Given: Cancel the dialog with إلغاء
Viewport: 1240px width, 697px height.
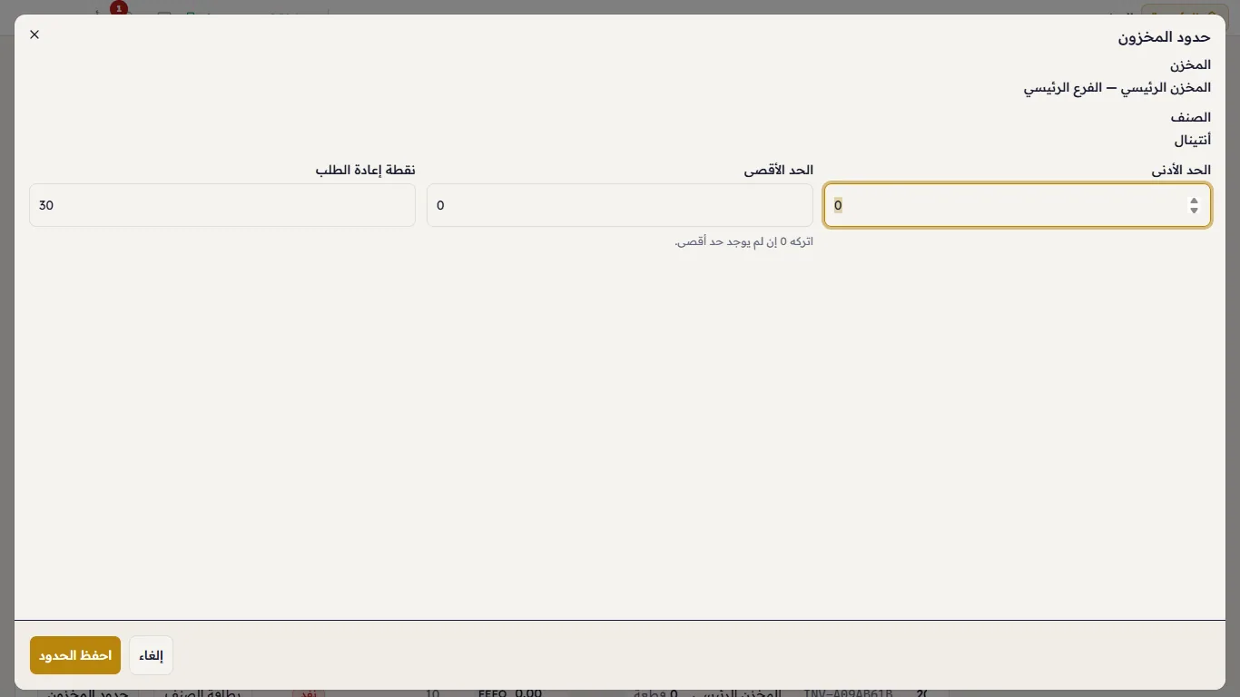Looking at the screenshot, I should point(151,655).
